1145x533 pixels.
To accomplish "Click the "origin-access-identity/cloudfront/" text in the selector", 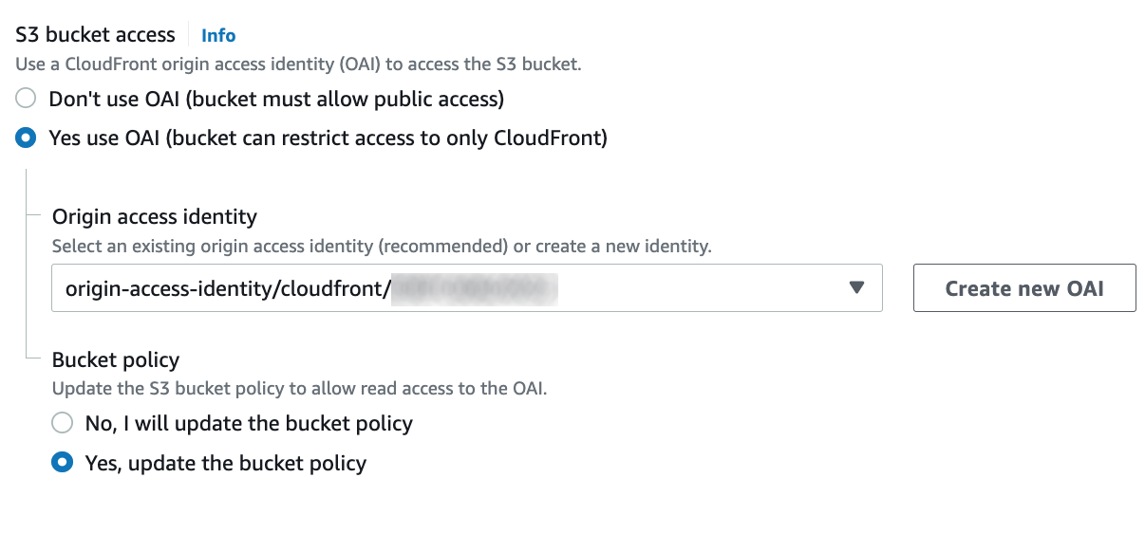I will pyautogui.click(x=228, y=288).
